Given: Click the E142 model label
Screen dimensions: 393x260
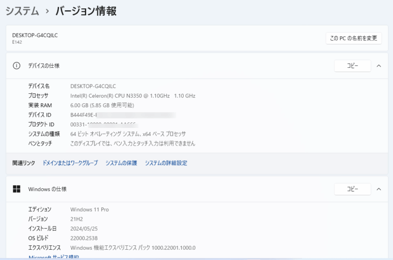Looking at the screenshot, I should pyautogui.click(x=17, y=42).
